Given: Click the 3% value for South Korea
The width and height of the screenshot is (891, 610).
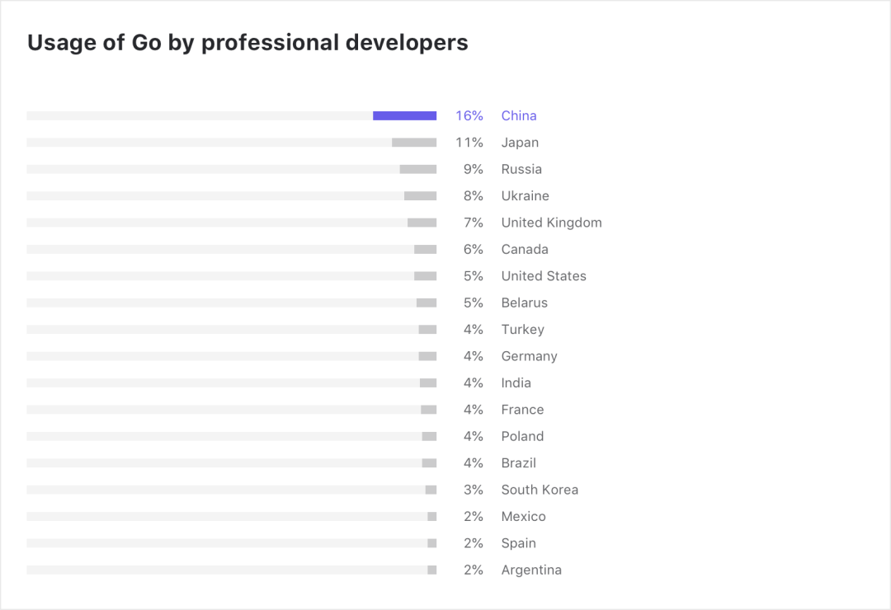Looking at the screenshot, I should point(474,490).
